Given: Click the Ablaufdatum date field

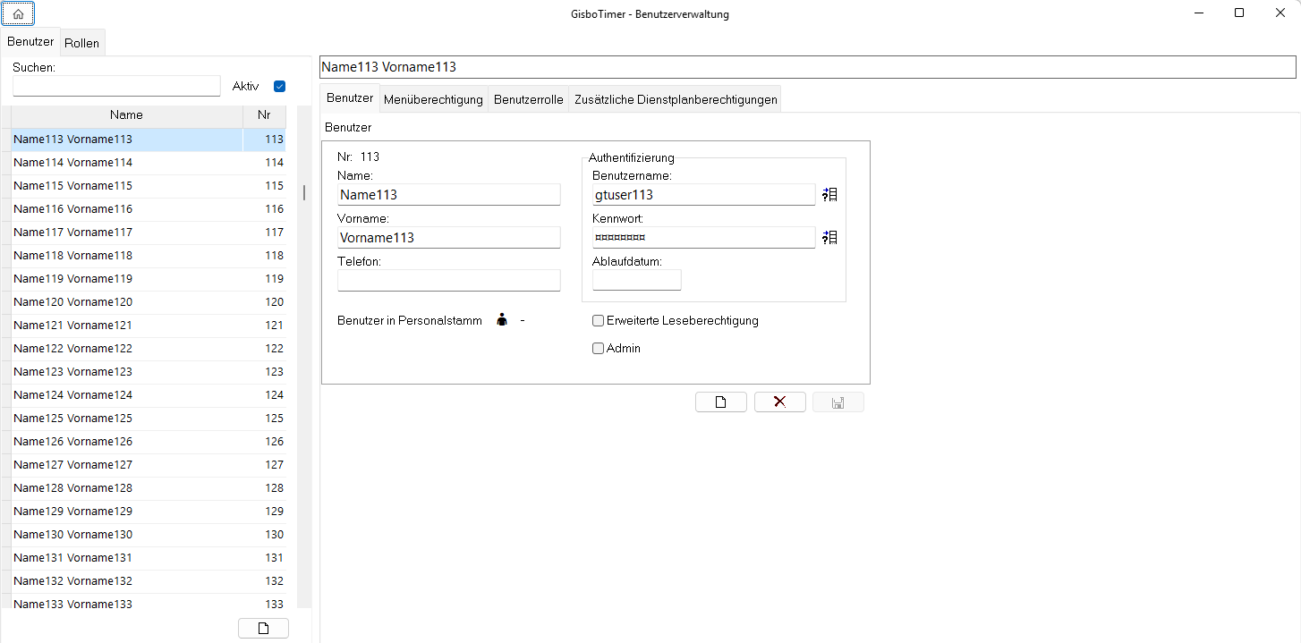Looking at the screenshot, I should point(636,280).
